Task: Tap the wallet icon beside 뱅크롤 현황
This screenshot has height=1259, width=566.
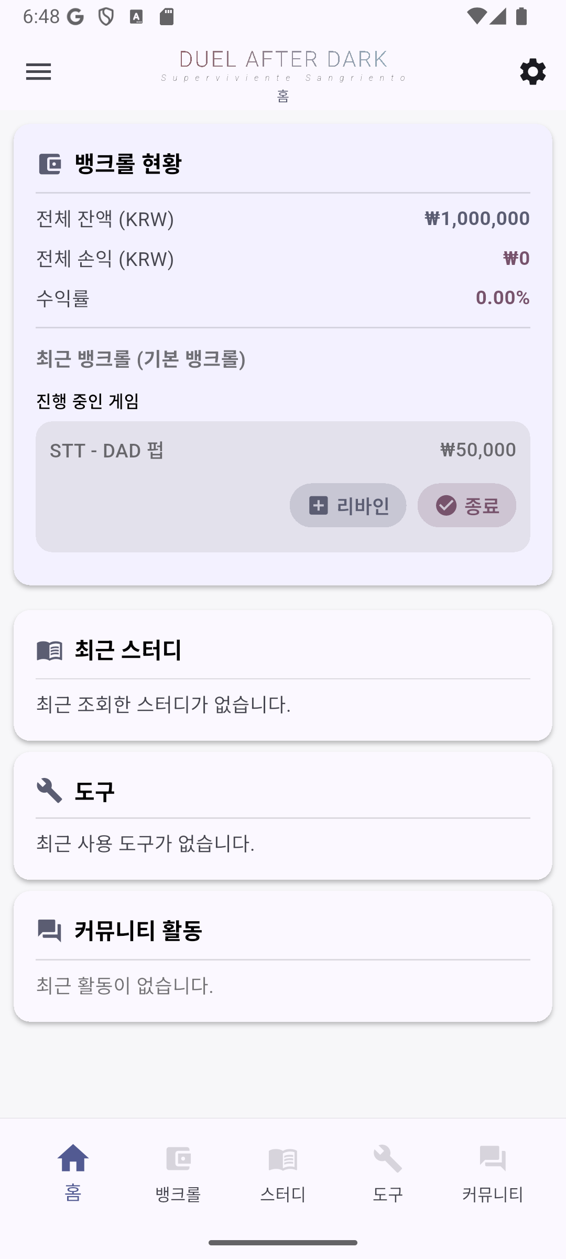Action: point(50,164)
